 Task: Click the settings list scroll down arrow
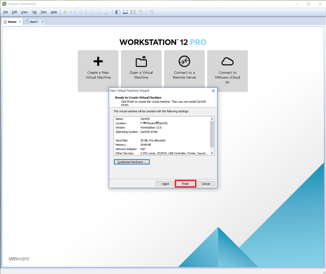212,153
